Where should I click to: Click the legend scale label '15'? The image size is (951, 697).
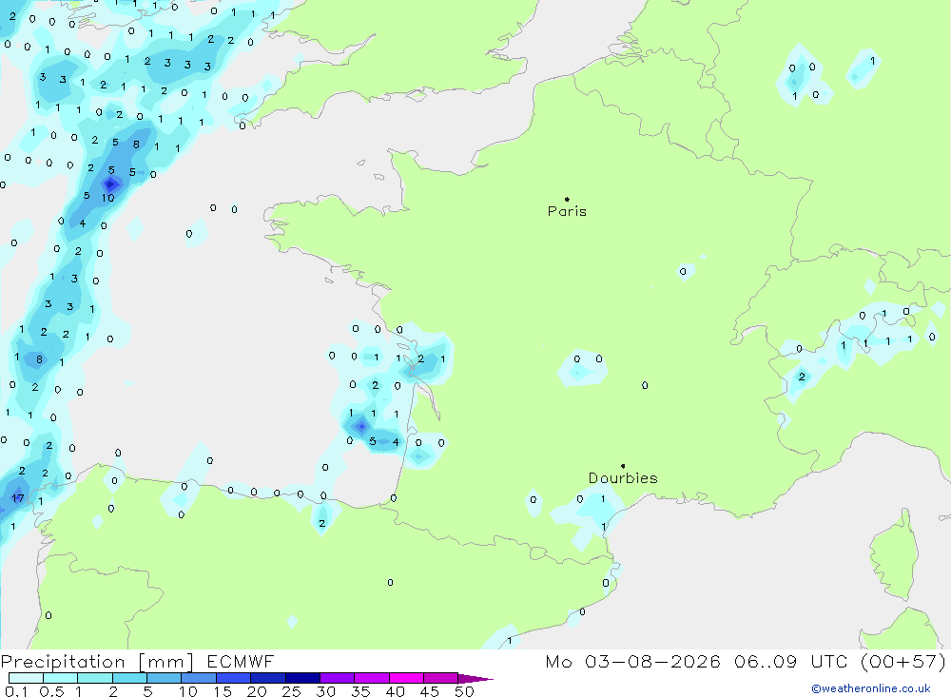(x=223, y=691)
